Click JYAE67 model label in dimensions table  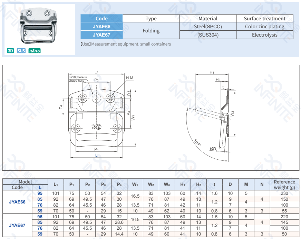[17, 226]
